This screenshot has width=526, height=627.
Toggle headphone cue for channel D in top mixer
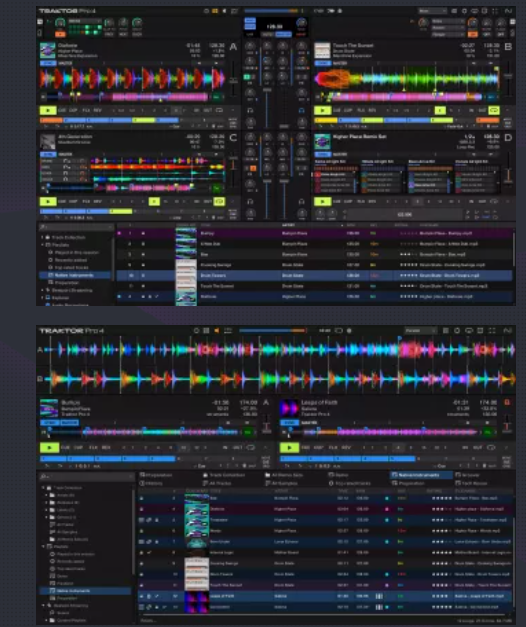click(302, 201)
